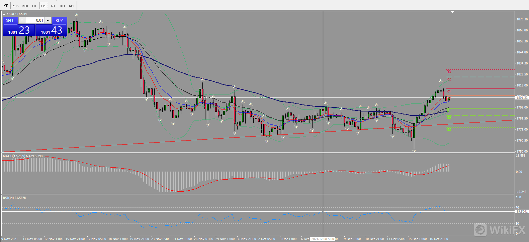529x242 pixels.
Task: Select the R1 resistance pivot label
Action: (x=449, y=91)
